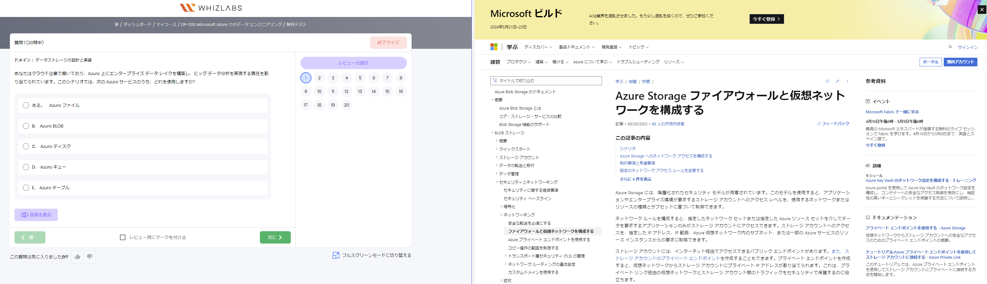Expand the 暗号化 tree node

pyautogui.click(x=502, y=206)
